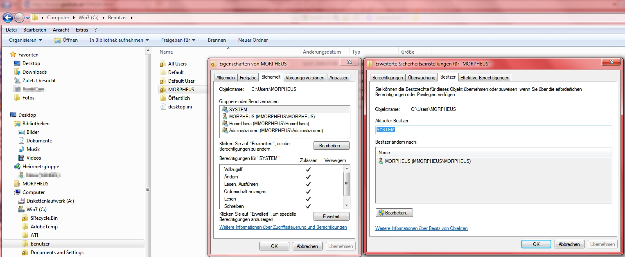
Task: Open In Bibliothek aufnehmen dropdown
Action: [x=119, y=40]
